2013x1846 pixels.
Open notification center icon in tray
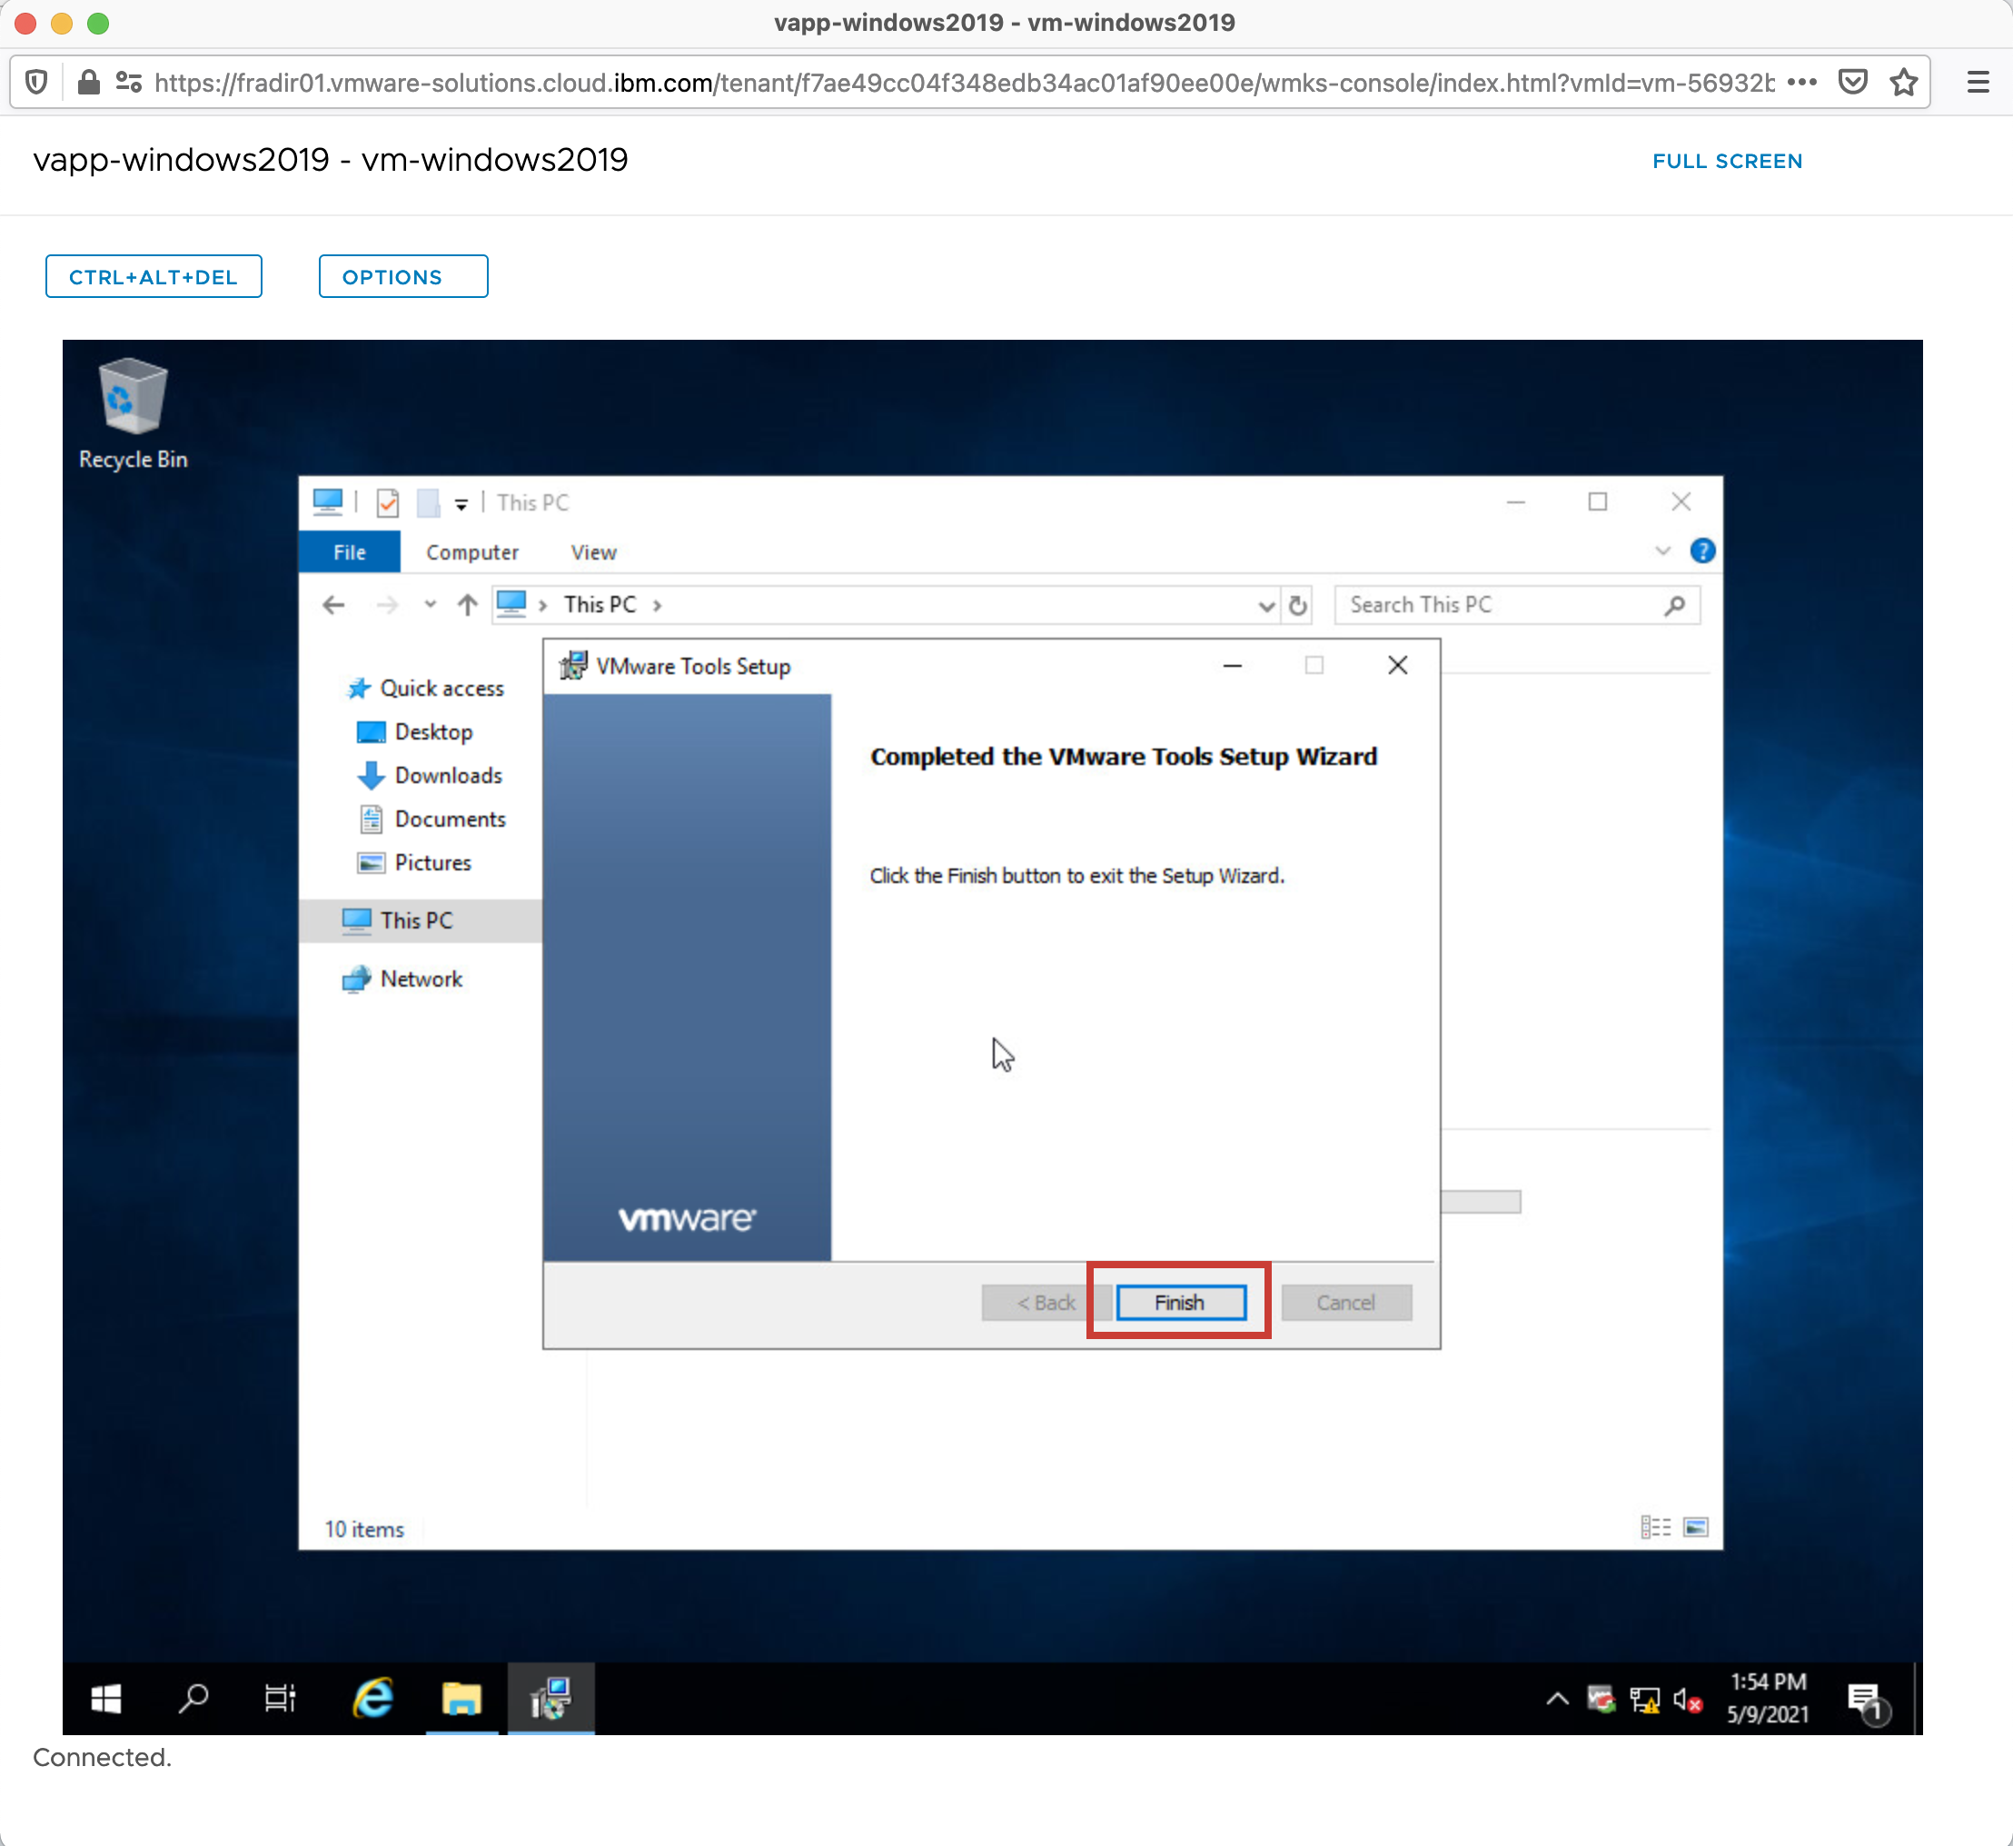click(x=1864, y=1700)
